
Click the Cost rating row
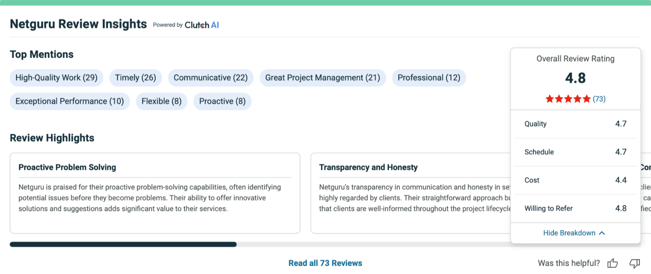pos(575,180)
